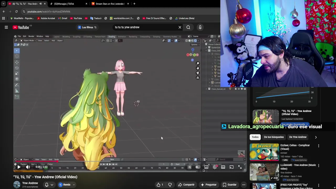The width and height of the screenshot is (336, 189).
Task: Open more actions next to Guardar
Action: click(x=244, y=185)
